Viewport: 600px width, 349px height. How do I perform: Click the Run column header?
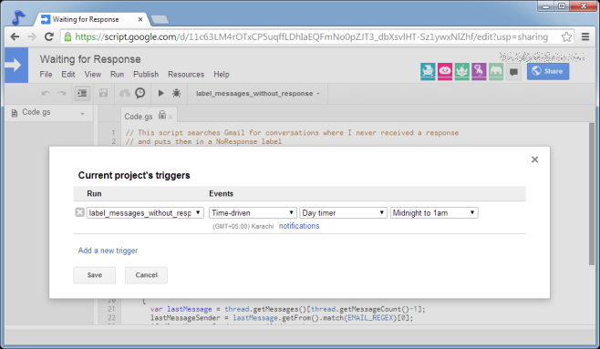94,193
